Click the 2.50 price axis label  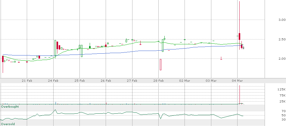pos(282,39)
